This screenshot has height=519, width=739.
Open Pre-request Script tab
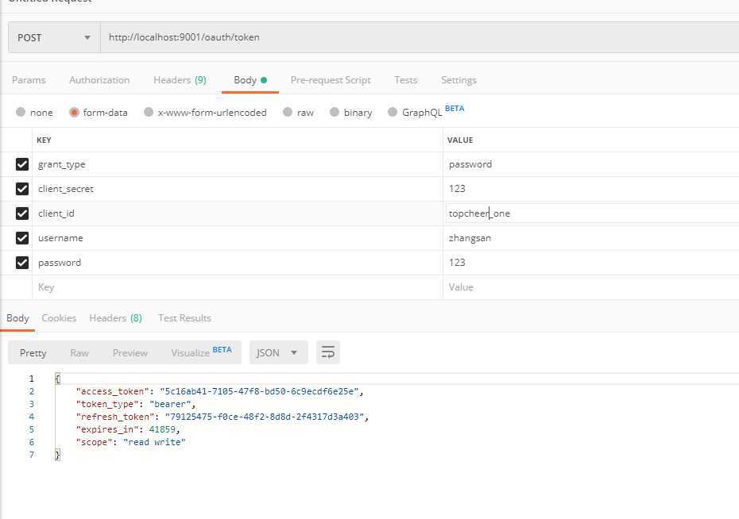click(331, 80)
